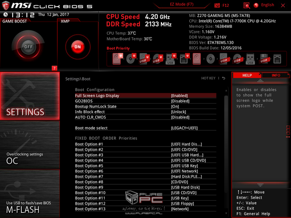
Task: Click the help panel bottom collapse handle
Action: coord(260,185)
